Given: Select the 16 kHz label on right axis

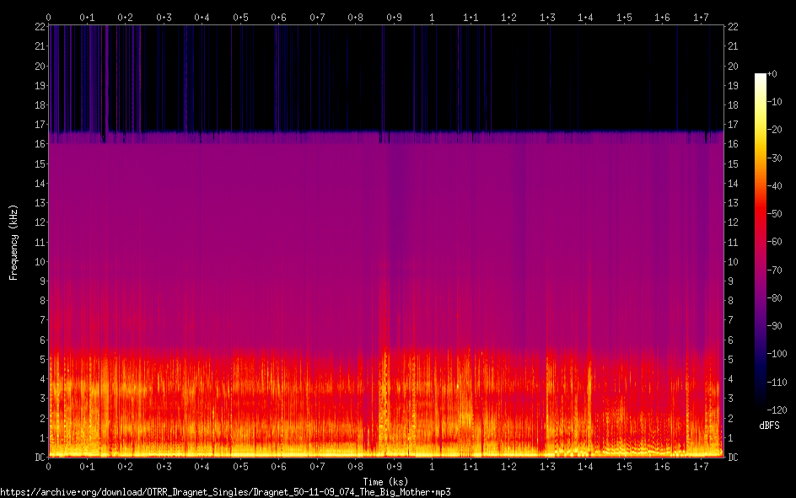Looking at the screenshot, I should pyautogui.click(x=733, y=145).
